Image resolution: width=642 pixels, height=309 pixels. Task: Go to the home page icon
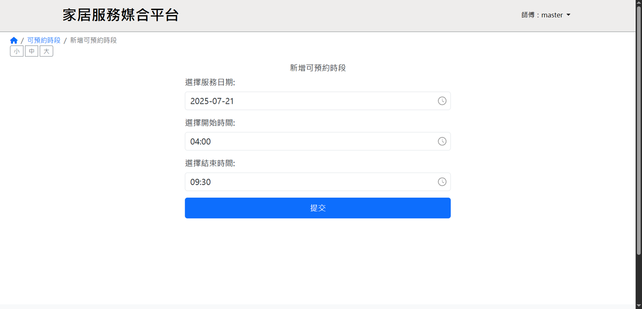tap(14, 40)
